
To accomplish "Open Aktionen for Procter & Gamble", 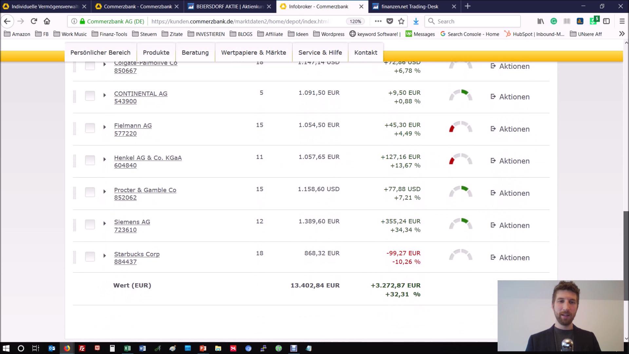I will pos(510,193).
